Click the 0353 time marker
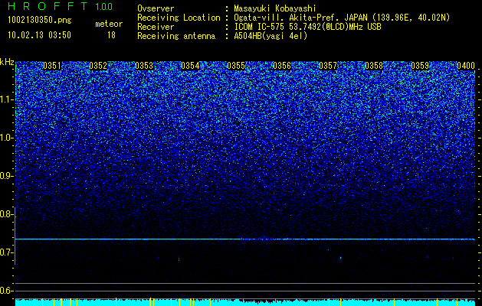482x306 pixels. (144, 66)
